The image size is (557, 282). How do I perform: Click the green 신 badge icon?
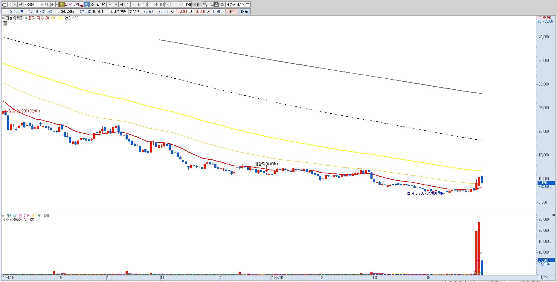pyautogui.click(x=62, y=4)
